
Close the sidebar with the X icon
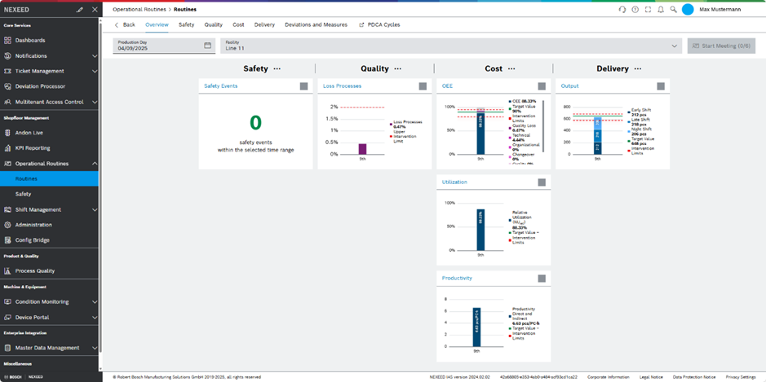[x=95, y=10]
